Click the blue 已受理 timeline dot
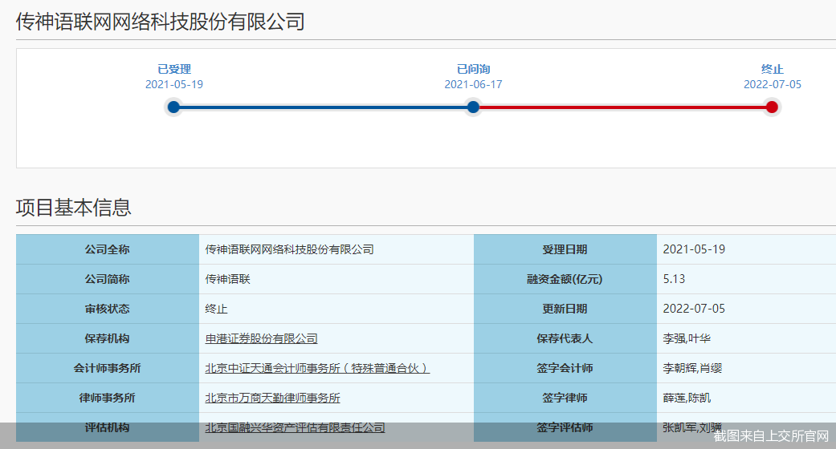 [x=173, y=107]
